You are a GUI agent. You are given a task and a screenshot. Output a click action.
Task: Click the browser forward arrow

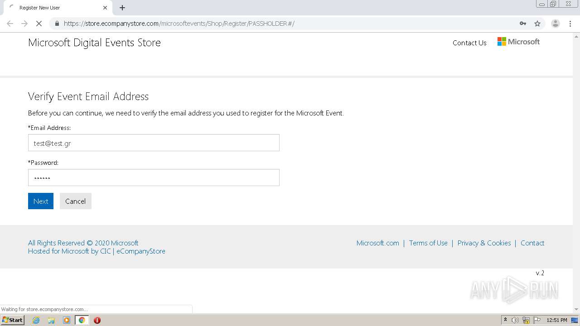click(x=24, y=24)
